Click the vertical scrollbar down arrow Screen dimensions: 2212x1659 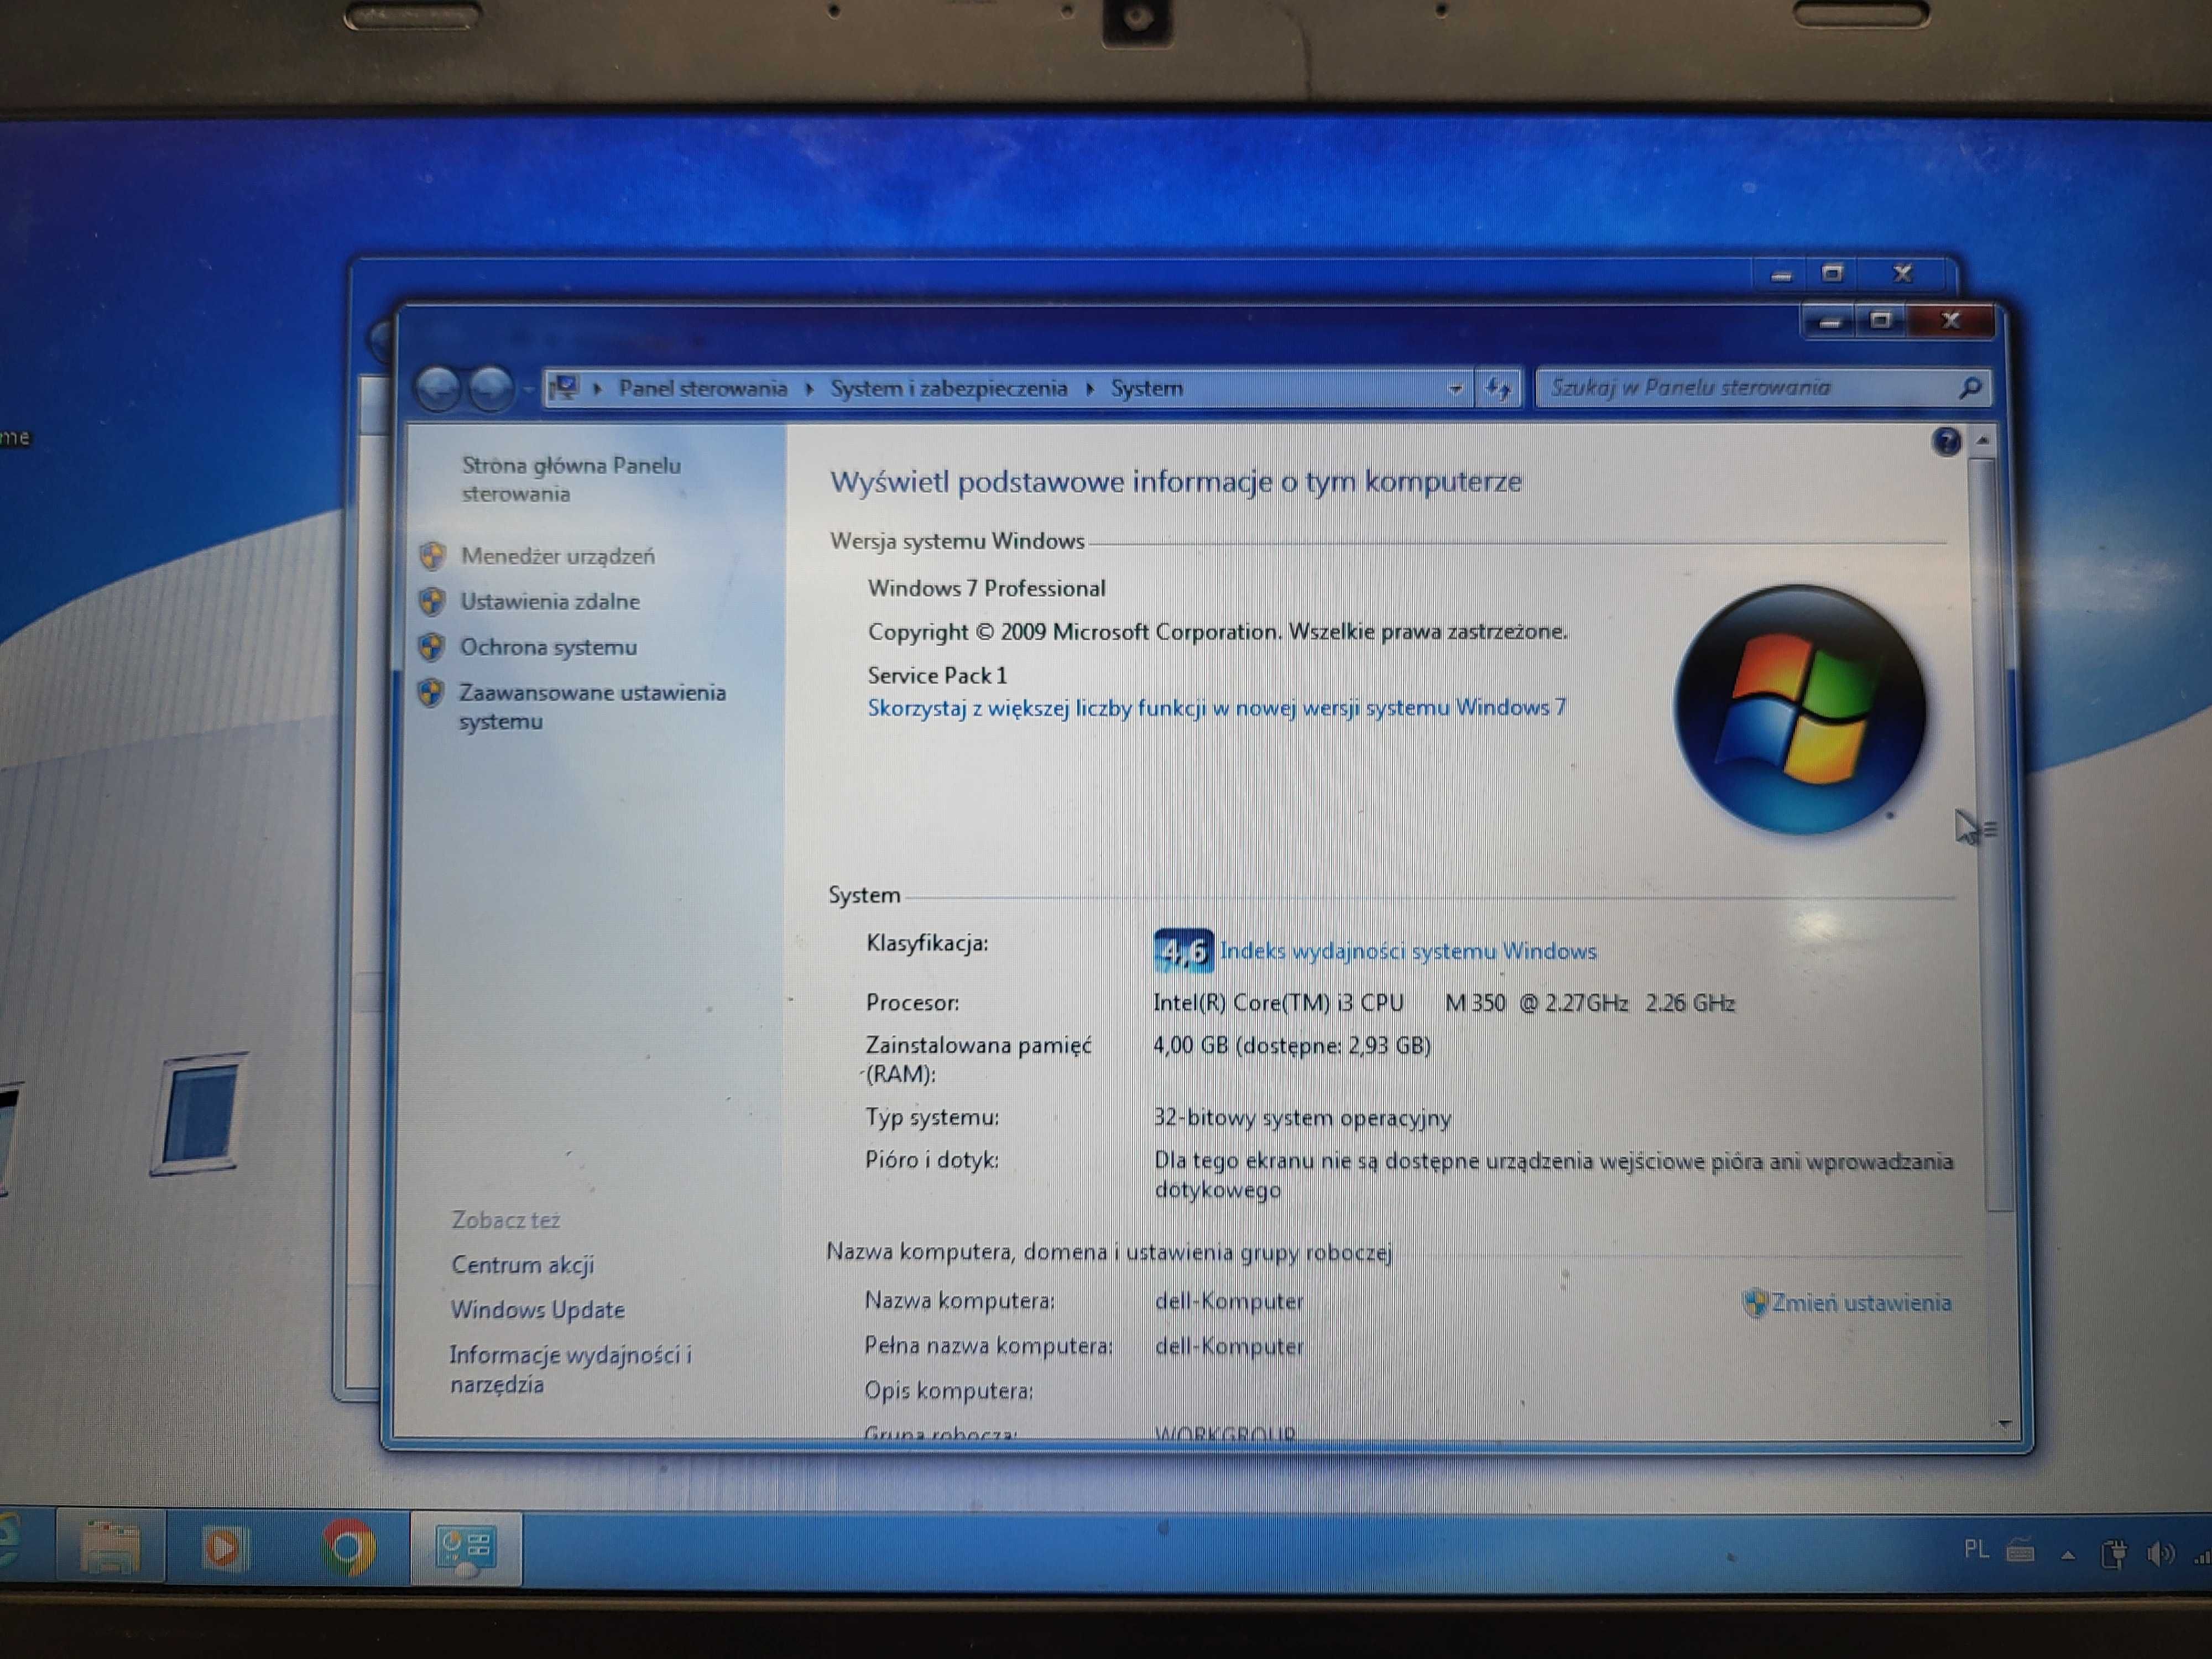pyautogui.click(x=2004, y=1424)
